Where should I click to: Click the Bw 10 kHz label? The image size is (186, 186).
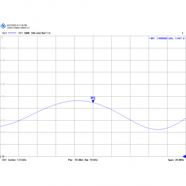[x=91, y=160]
